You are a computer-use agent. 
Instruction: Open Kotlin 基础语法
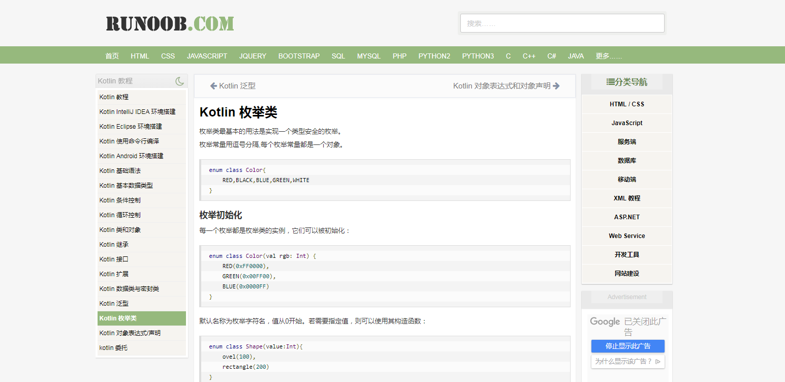142,171
